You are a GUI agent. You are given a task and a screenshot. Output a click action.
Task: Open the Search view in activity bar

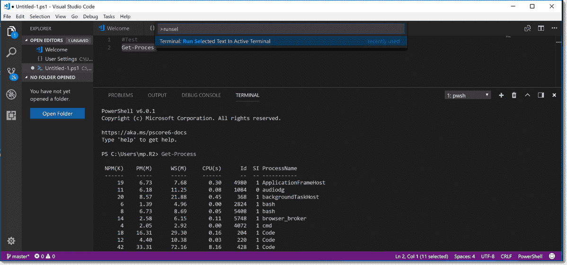point(11,53)
